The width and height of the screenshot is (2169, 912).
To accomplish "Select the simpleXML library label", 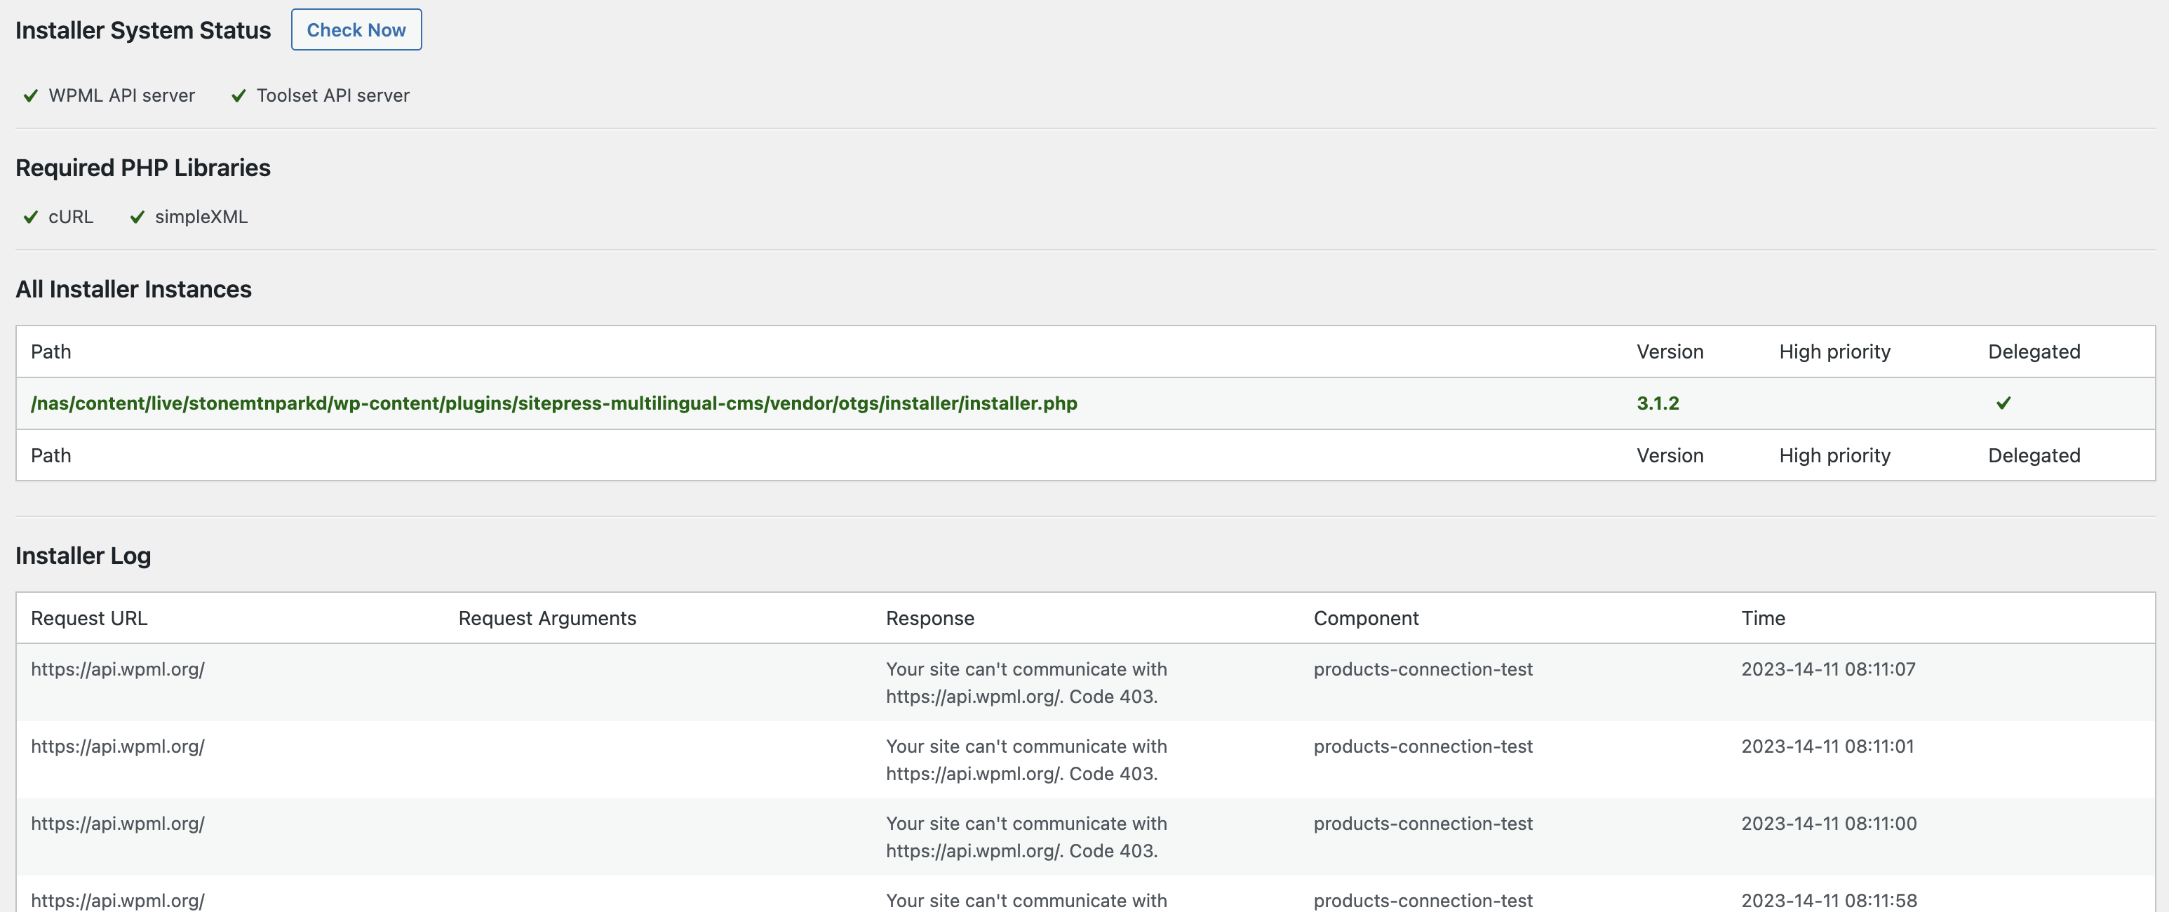I will point(201,217).
